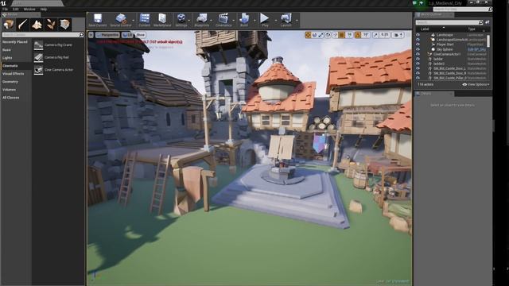Open the Lit view mode dropdown
509x286 pixels.
pyautogui.click(x=127, y=35)
